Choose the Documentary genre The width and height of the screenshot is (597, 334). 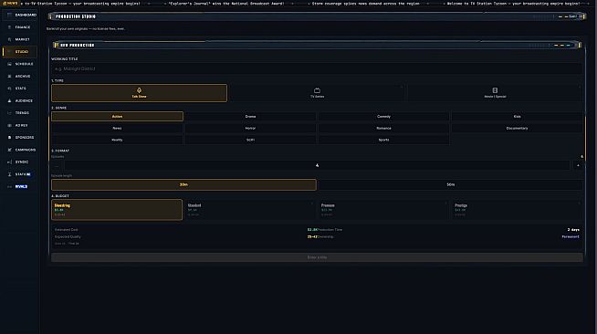(x=517, y=128)
